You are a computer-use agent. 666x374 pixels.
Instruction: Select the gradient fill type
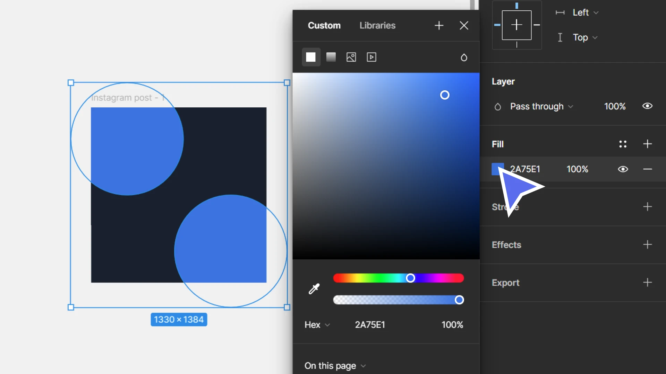(x=331, y=57)
